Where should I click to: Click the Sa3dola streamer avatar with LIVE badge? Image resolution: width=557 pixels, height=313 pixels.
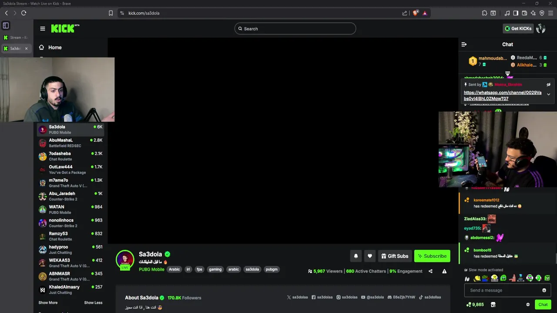[125, 260]
